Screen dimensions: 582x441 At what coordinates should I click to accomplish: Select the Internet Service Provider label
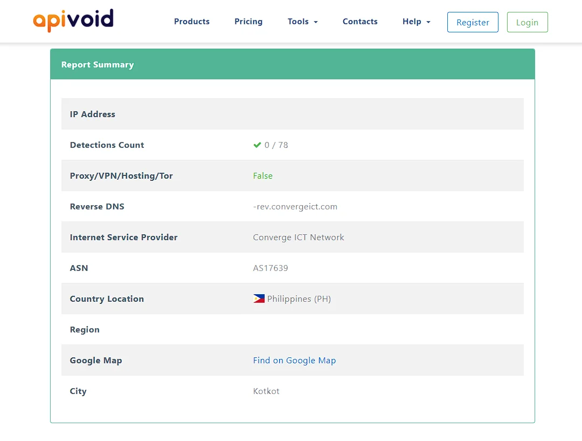pyautogui.click(x=123, y=237)
